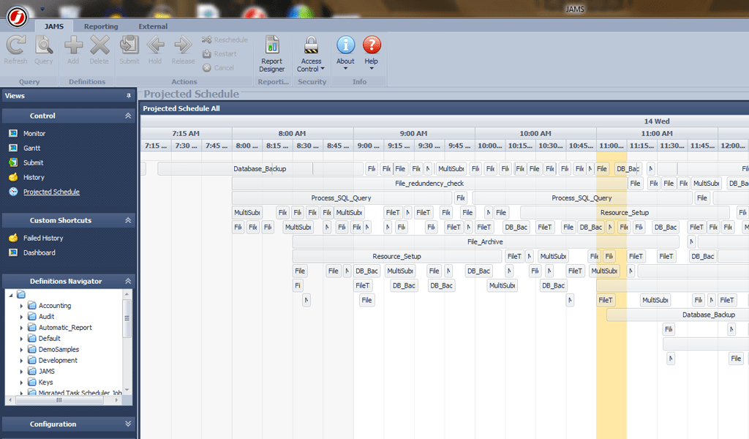
Task: Open the Projected Schedule link
Action: 50,192
